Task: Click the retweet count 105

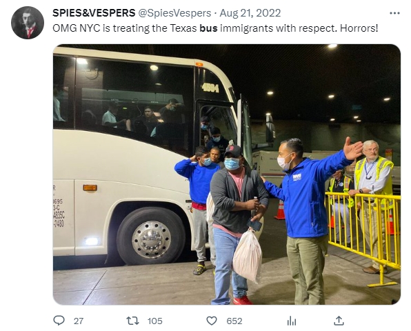Action: tap(154, 321)
